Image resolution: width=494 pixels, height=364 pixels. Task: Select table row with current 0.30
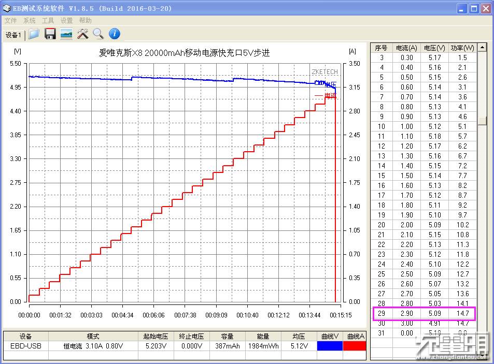424,57
